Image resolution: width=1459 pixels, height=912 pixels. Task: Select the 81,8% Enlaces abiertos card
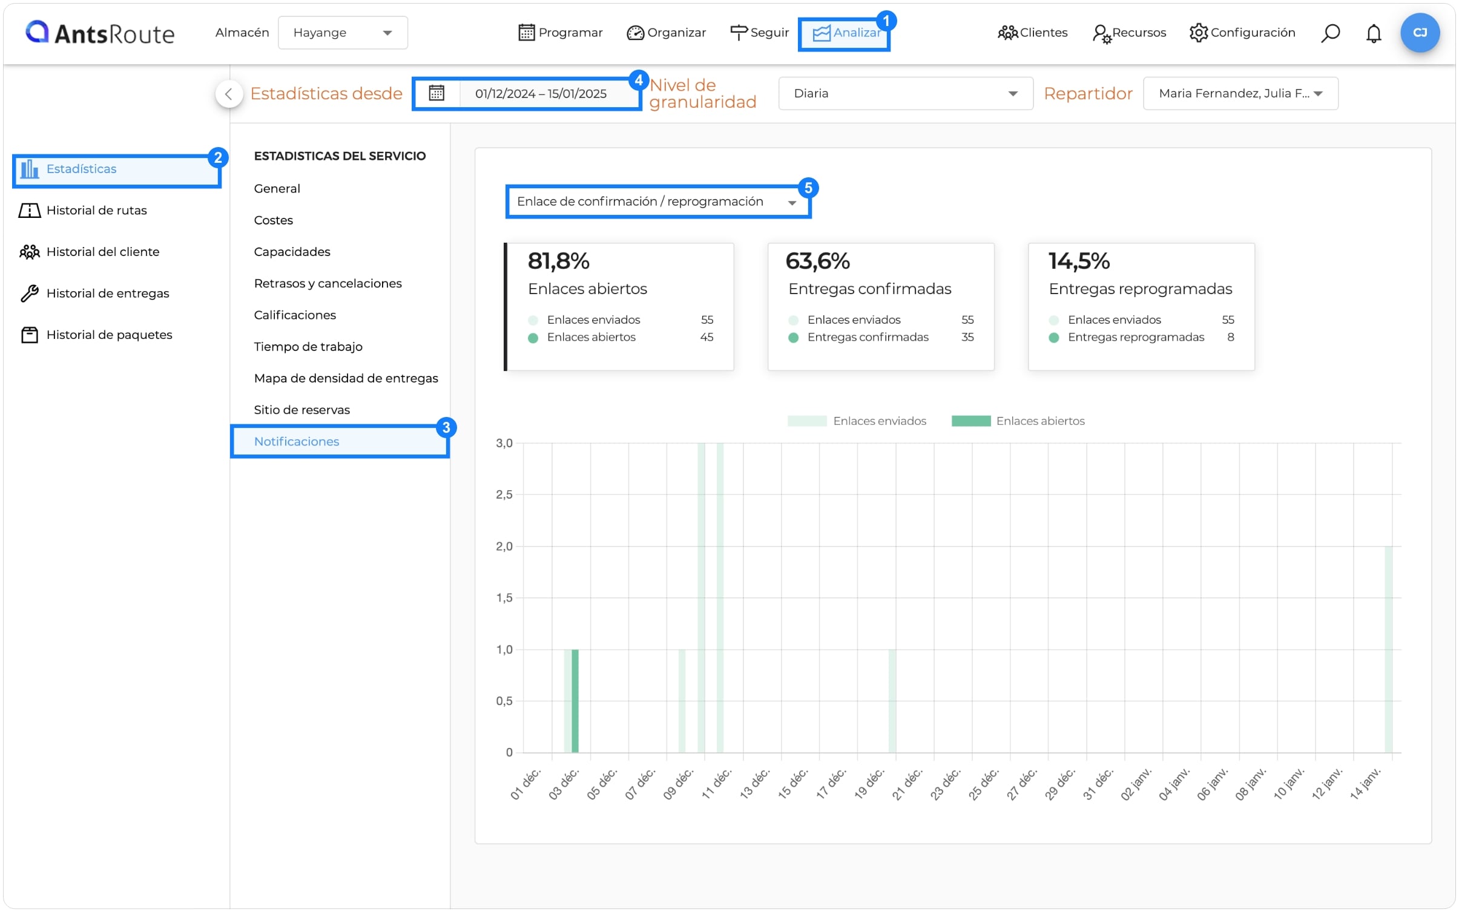pos(619,307)
